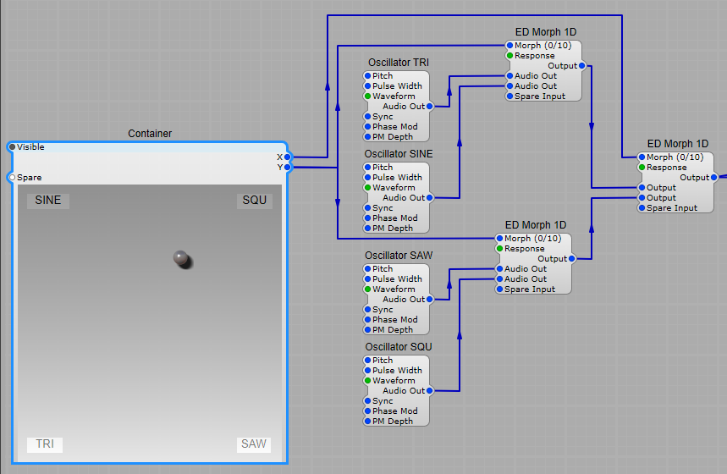Click the X output pin on Container
This screenshot has height=474, width=727.
[288, 157]
